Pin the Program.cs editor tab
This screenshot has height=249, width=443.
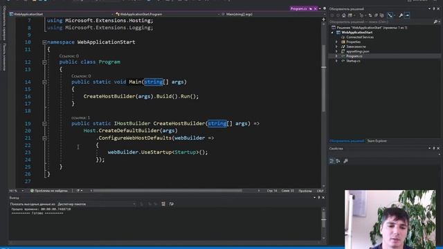(x=311, y=9)
